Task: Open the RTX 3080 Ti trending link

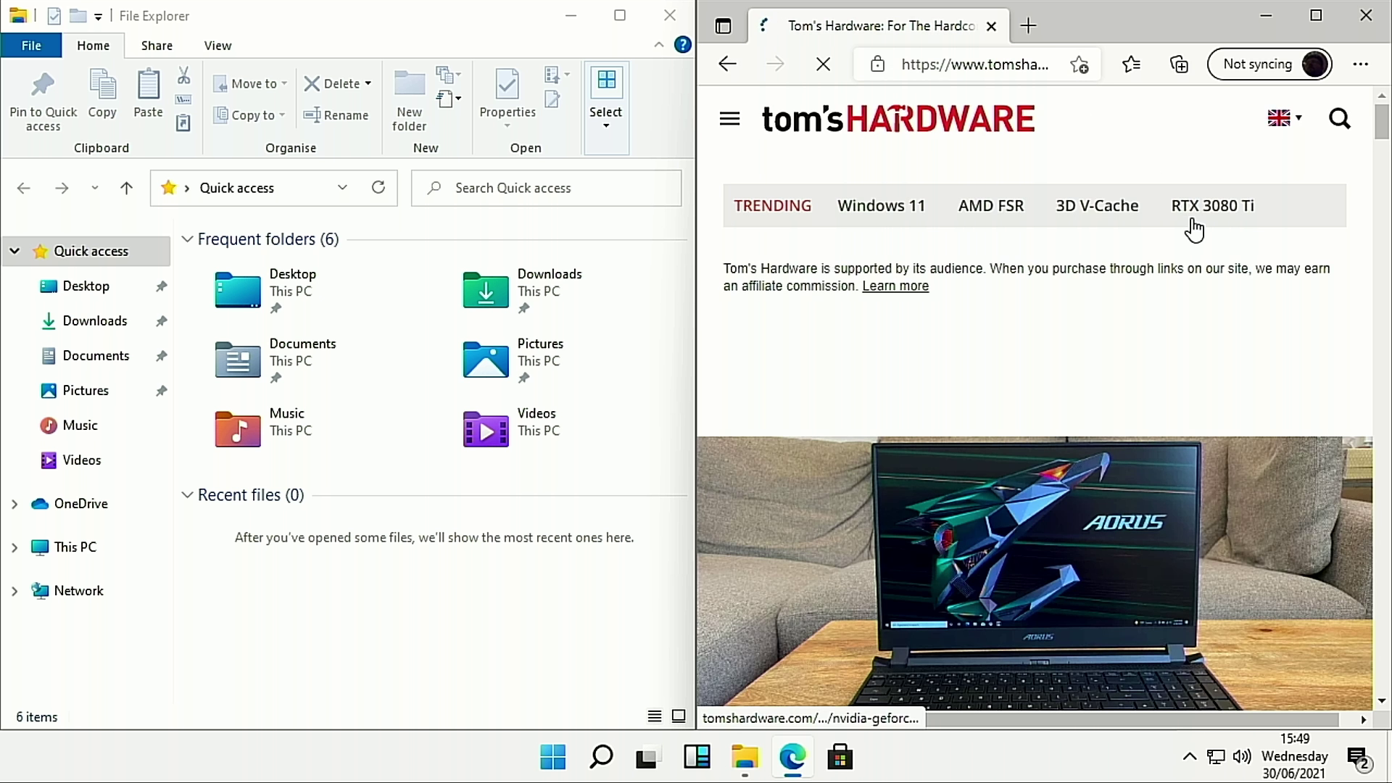Action: (1212, 206)
